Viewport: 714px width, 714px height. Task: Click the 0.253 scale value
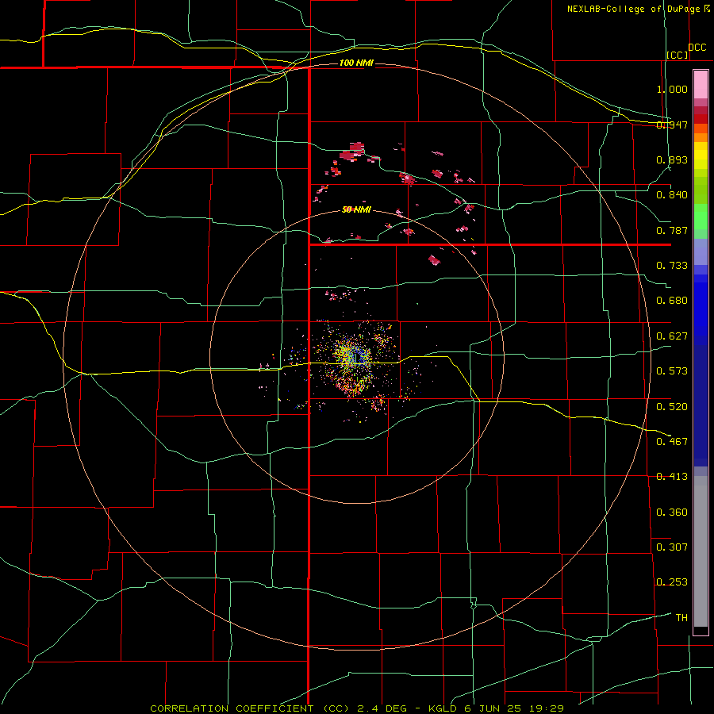click(x=672, y=582)
